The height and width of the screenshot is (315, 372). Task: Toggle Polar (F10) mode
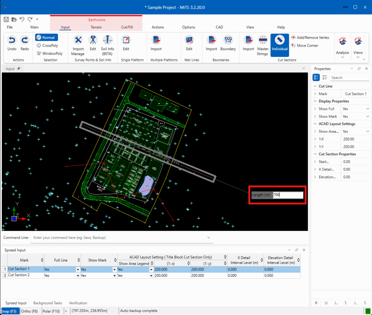tap(51, 311)
